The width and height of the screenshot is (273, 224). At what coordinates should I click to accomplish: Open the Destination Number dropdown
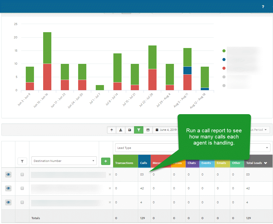coord(64,161)
